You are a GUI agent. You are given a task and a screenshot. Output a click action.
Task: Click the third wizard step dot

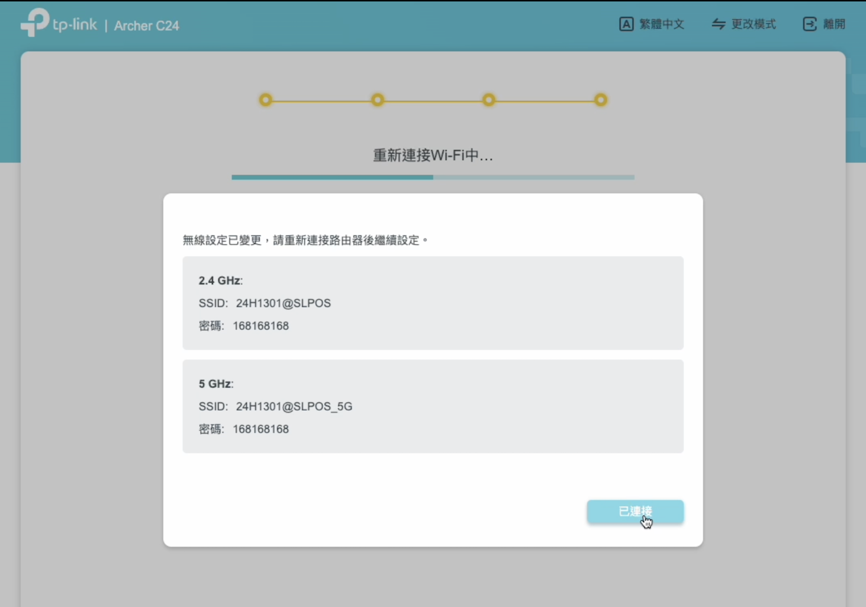tap(489, 100)
